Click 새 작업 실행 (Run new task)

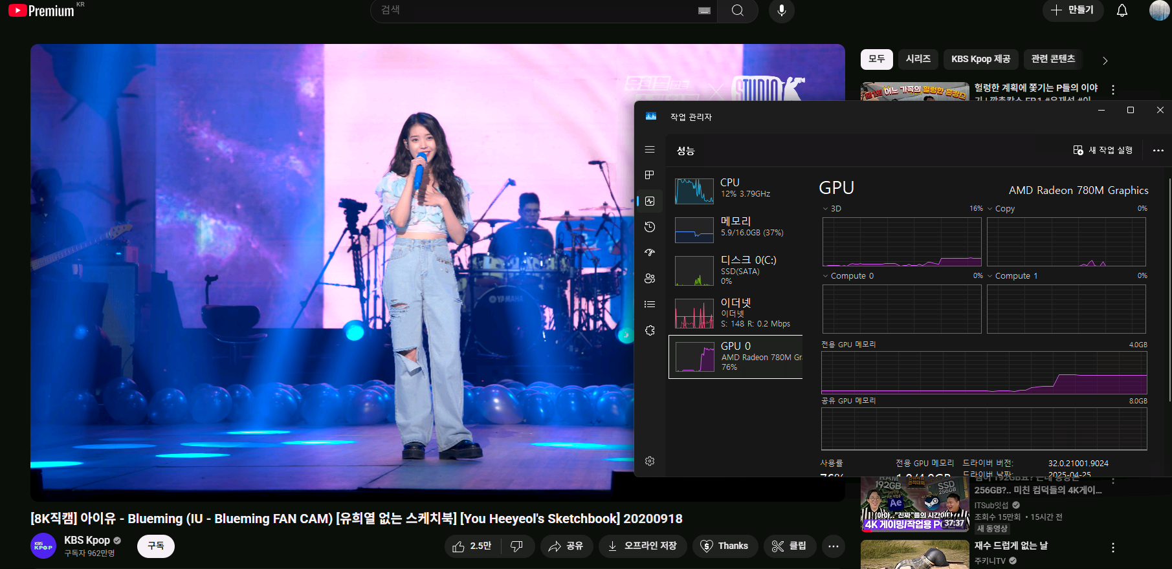pyautogui.click(x=1103, y=150)
